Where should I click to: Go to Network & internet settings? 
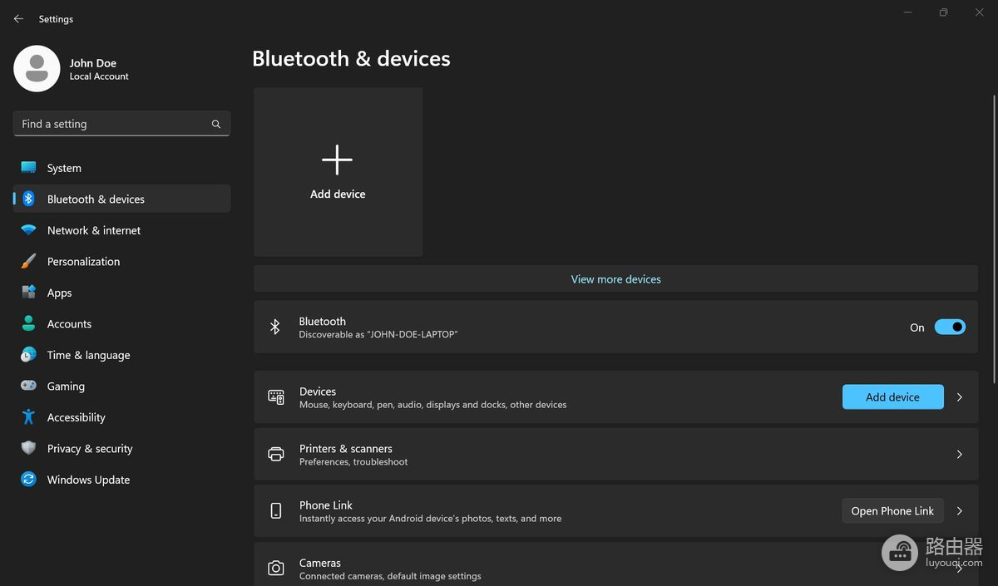click(121, 230)
